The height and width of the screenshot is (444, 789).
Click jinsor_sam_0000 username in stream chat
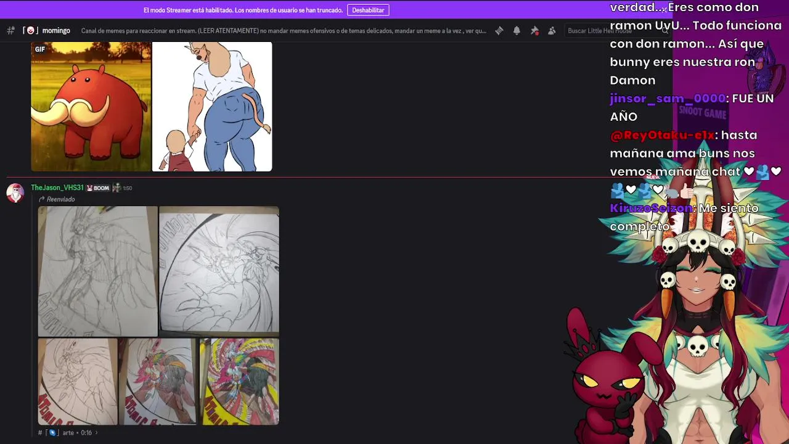[x=668, y=98]
